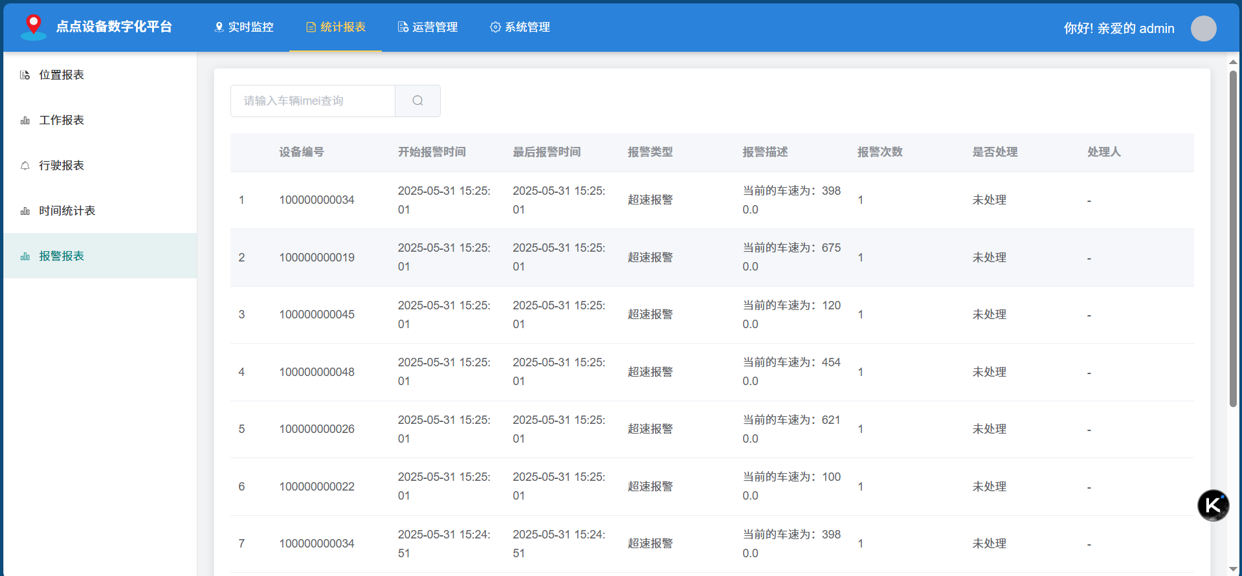Image resolution: width=1242 pixels, height=576 pixels.
Task: Click the 点点设备数字化平台 title
Action: 114,27
